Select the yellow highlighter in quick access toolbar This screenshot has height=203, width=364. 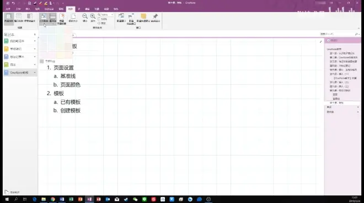click(46, 3)
